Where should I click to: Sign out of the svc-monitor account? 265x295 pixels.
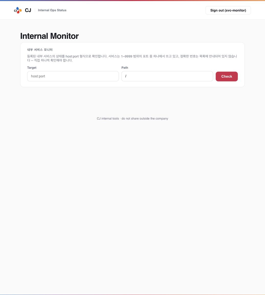[228, 10]
